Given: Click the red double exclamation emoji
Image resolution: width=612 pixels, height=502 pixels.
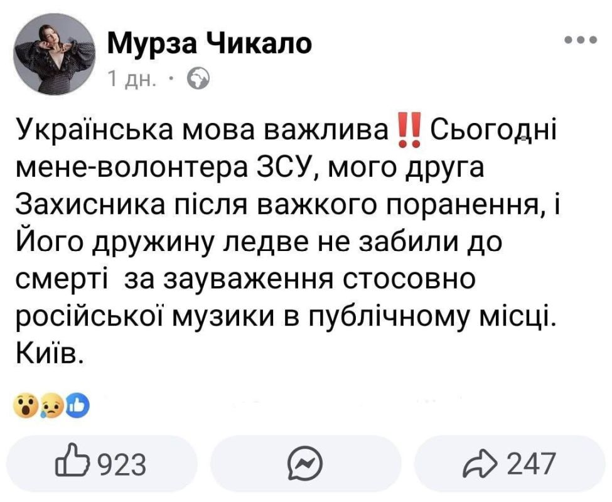Looking at the screenshot, I should tap(409, 130).
